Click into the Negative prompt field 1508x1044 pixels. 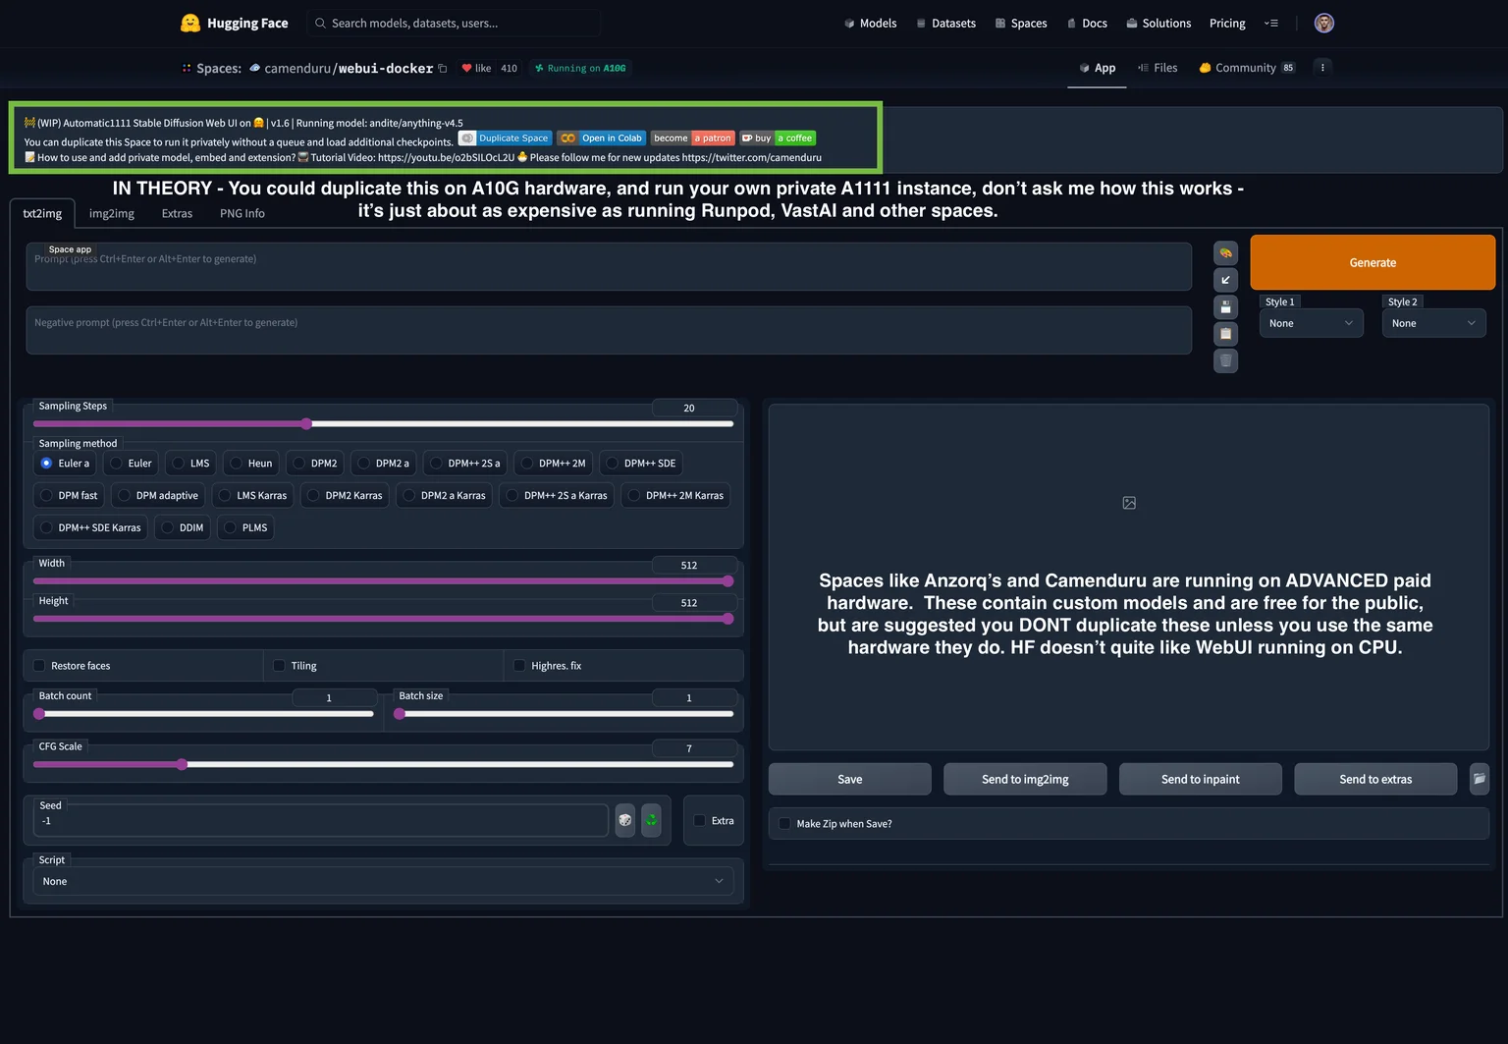609,330
